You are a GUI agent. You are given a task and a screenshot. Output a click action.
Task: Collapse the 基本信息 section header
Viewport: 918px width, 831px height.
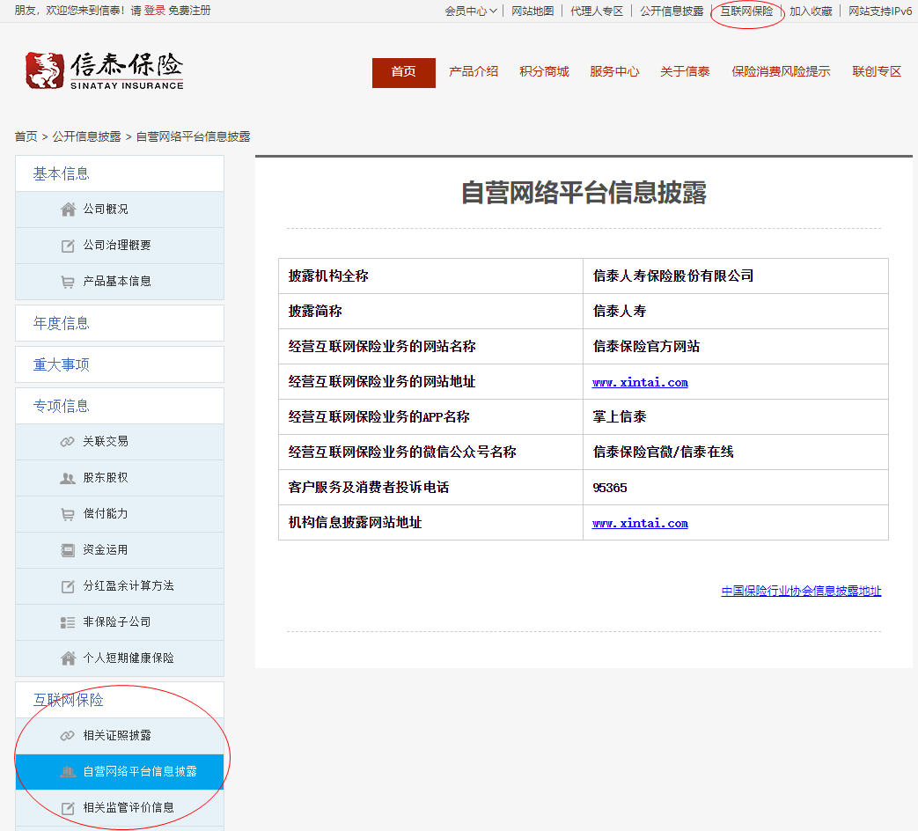coord(62,173)
